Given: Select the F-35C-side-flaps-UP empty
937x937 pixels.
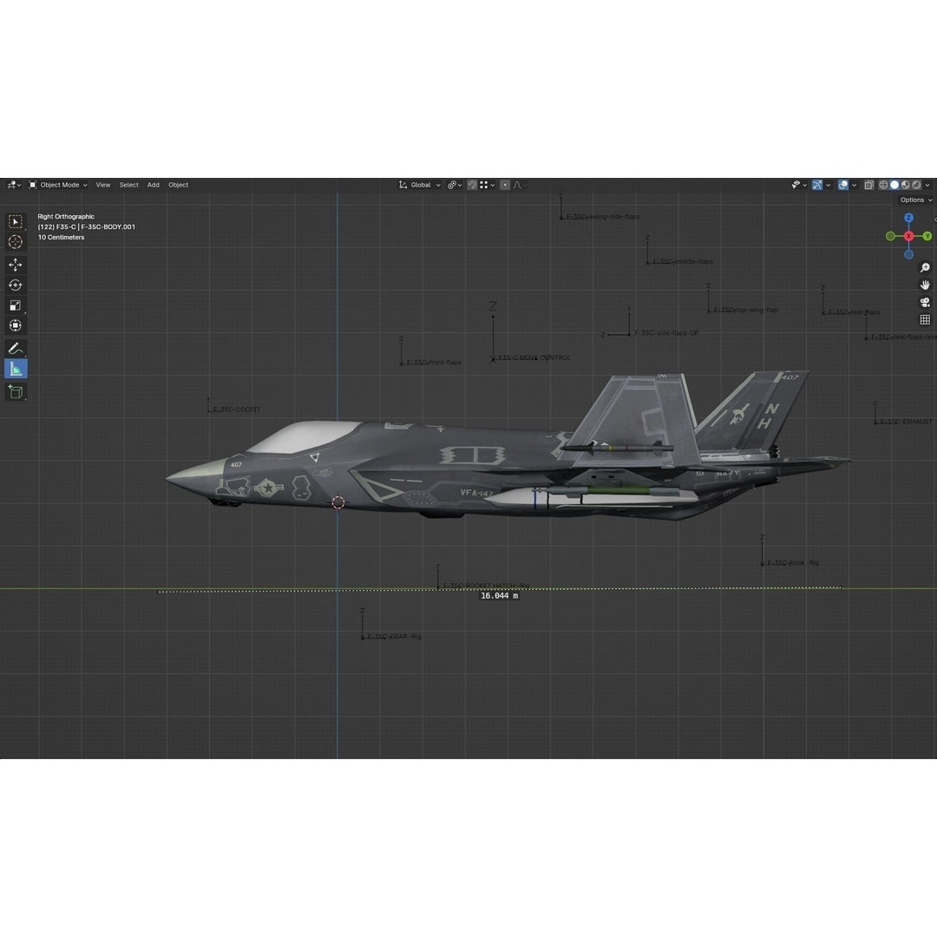Looking at the screenshot, I should click(x=665, y=333).
